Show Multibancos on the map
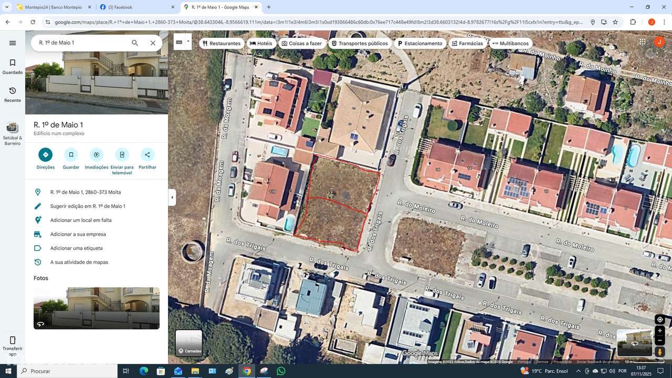Screen dimensions: 672x378 pyautogui.click(x=510, y=44)
